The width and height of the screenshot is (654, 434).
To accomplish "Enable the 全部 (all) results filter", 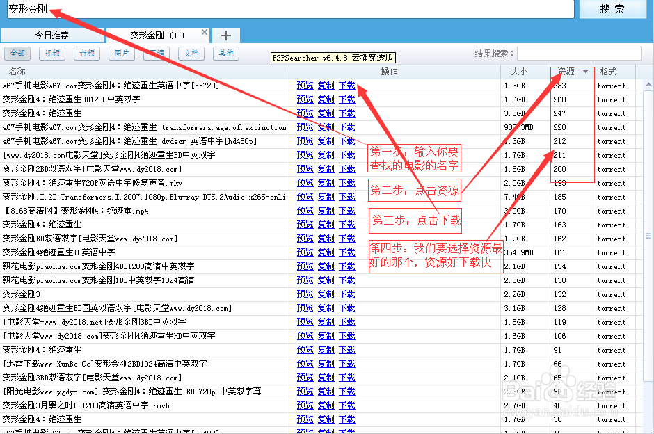I will [x=19, y=53].
